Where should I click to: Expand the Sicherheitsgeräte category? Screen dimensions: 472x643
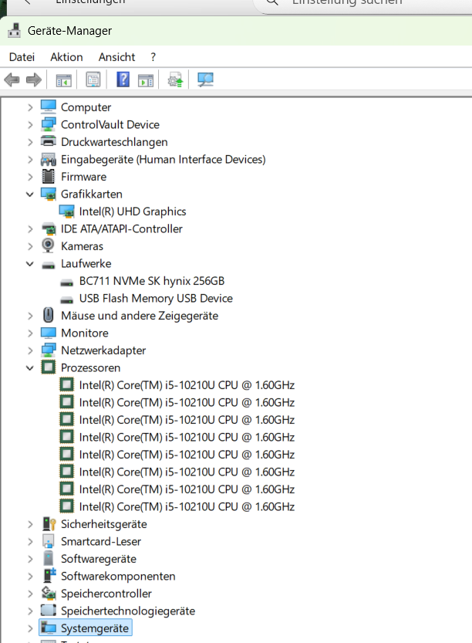[30, 524]
